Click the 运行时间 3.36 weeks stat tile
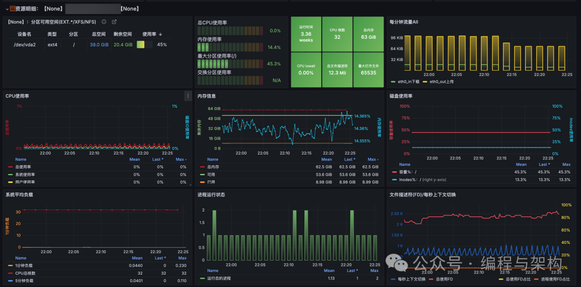Image resolution: width=581 pixels, height=287 pixels. 306,34
